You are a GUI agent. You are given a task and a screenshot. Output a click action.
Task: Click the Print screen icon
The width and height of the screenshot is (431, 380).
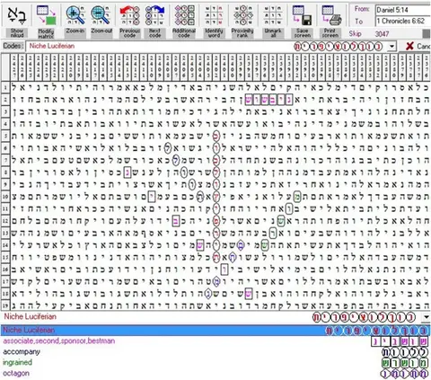click(x=330, y=15)
